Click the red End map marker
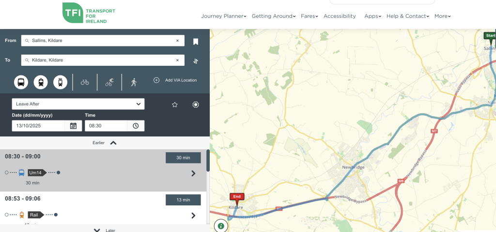The width and height of the screenshot is (496, 232). 237,198
